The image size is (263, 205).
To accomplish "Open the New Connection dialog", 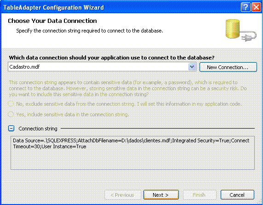I will tap(228, 67).
